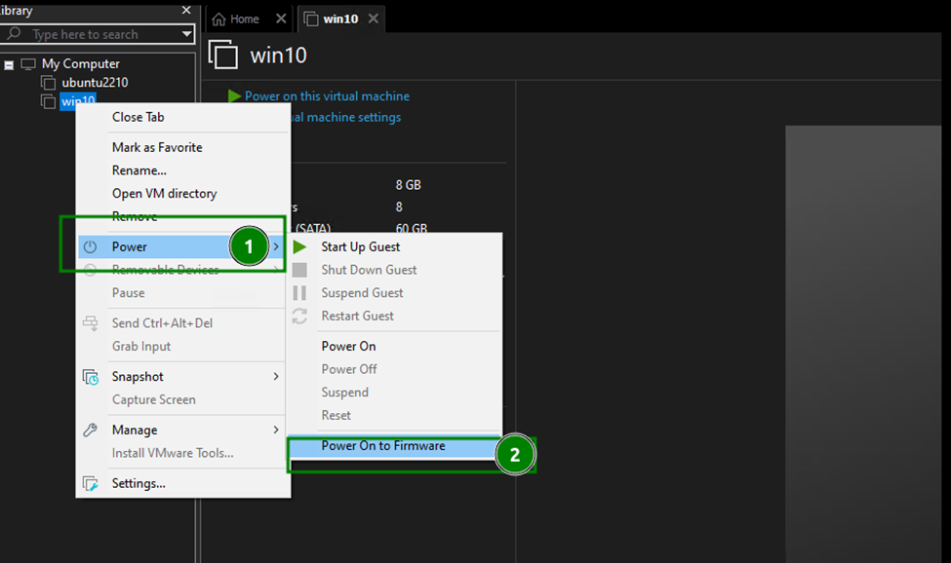
Task: Choose Install VMware Tools... entry
Action: (x=173, y=453)
